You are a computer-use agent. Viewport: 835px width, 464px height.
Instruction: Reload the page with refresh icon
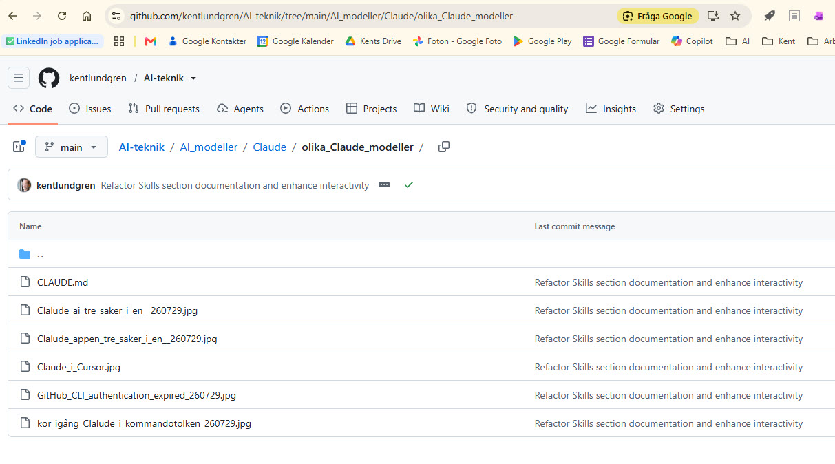tap(62, 16)
